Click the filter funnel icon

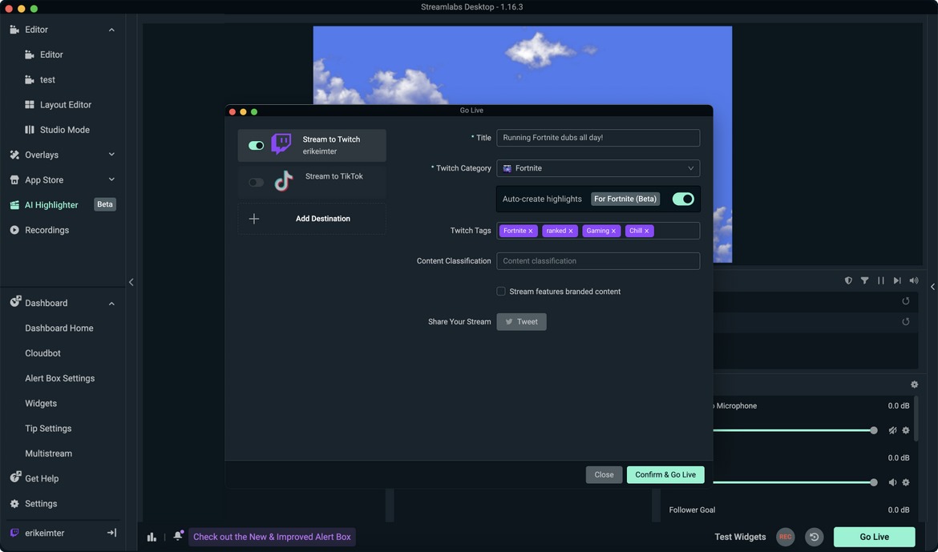click(864, 280)
